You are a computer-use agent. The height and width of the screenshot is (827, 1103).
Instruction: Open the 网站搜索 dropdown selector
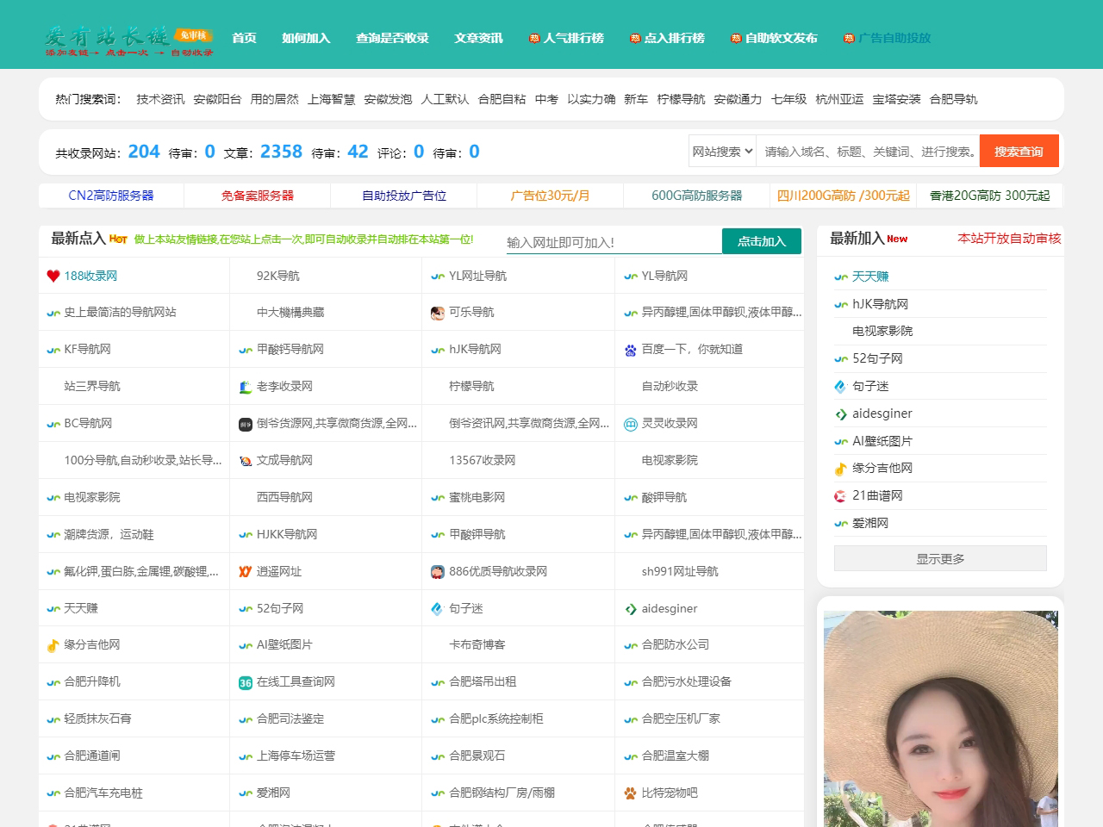[722, 151]
